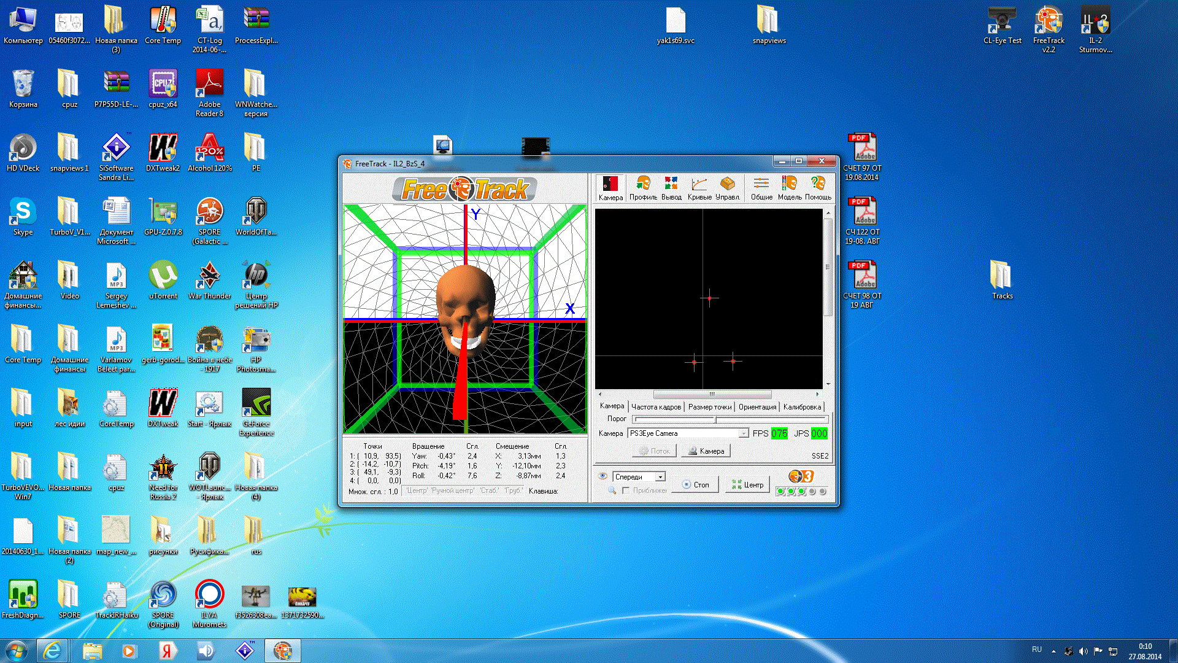
Task: Click the camera view scroll-left arrow
Action: click(x=599, y=394)
